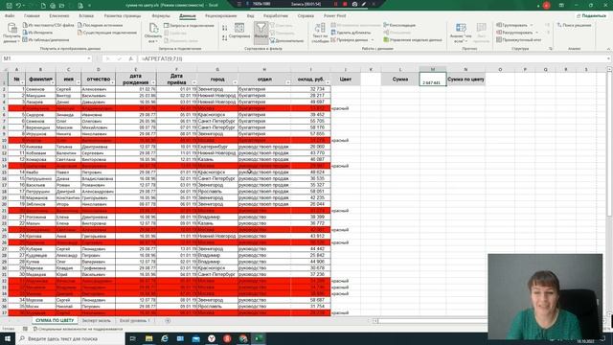Open filter dropdown on отдел column
The height and width of the screenshot is (345, 613).
pyautogui.click(x=288, y=82)
